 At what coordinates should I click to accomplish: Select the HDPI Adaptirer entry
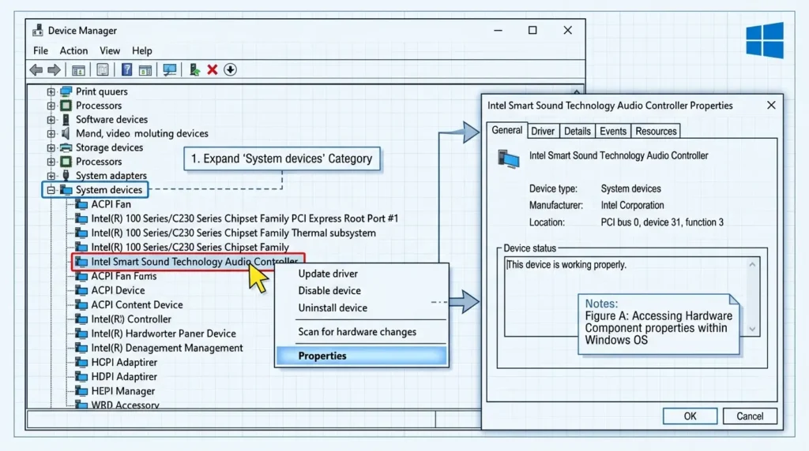pyautogui.click(x=124, y=377)
